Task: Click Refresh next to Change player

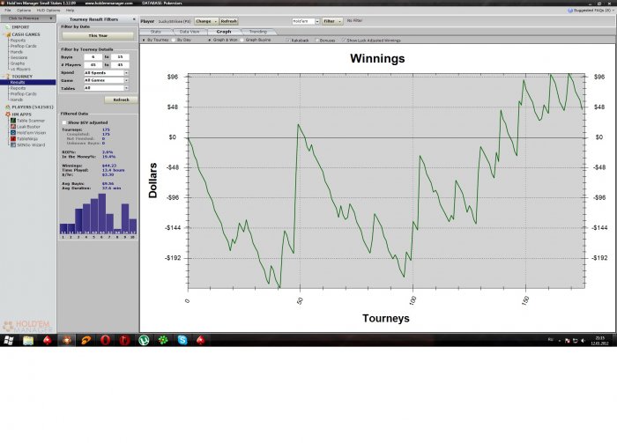Action: coord(228,21)
